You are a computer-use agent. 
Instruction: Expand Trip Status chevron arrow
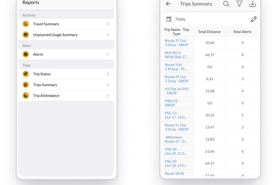[107, 74]
